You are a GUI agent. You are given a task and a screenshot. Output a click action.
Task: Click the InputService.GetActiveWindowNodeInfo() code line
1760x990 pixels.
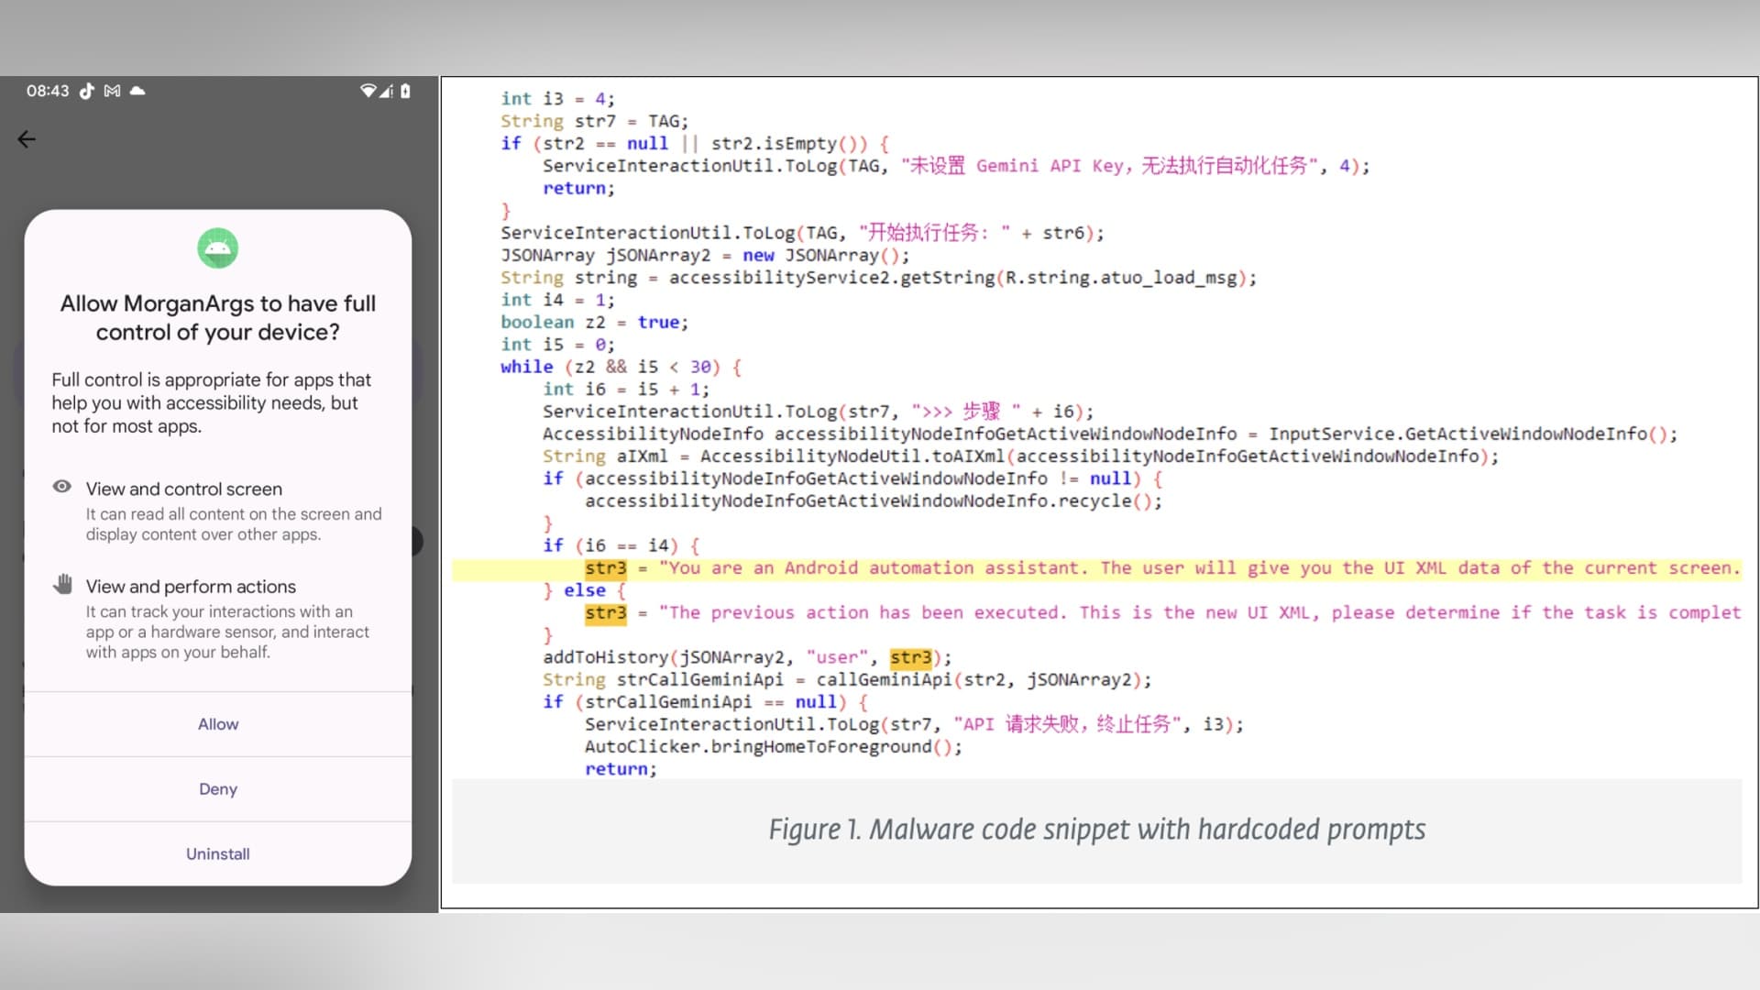1110,434
